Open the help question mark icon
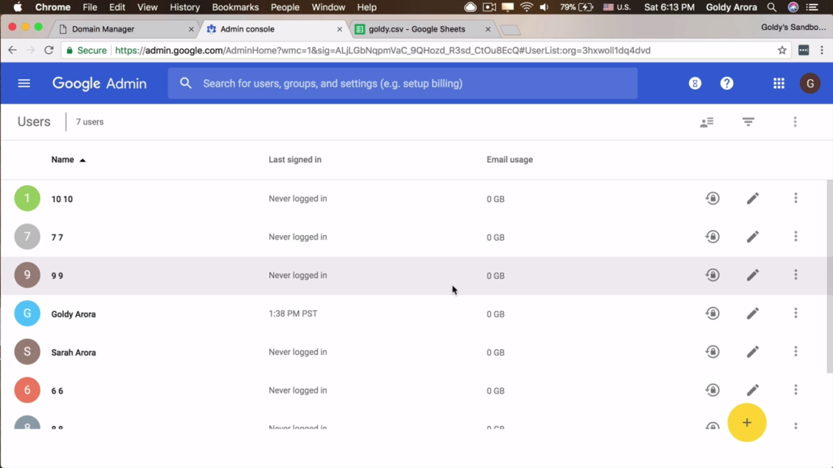The image size is (833, 468). click(x=726, y=83)
